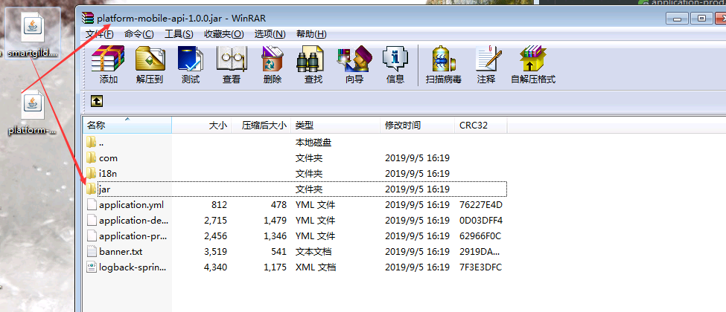
Task: Select the parent directory '..' folder
Action: (91, 143)
